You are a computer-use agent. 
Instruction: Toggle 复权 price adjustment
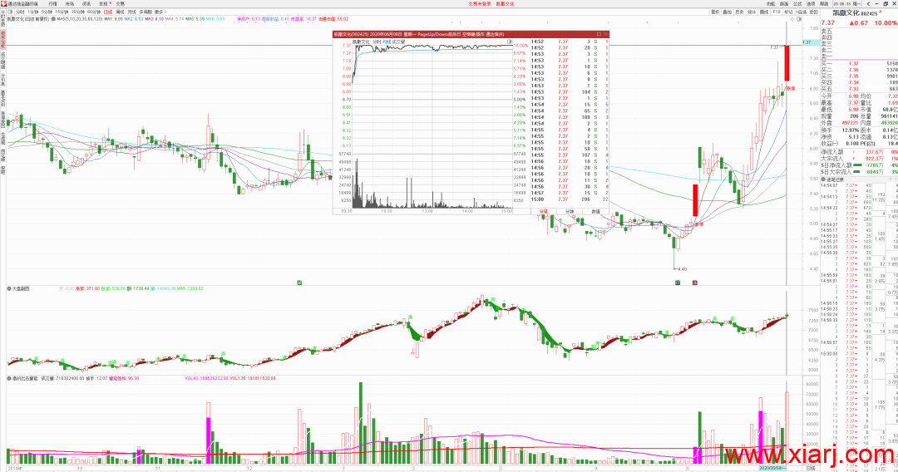715,12
